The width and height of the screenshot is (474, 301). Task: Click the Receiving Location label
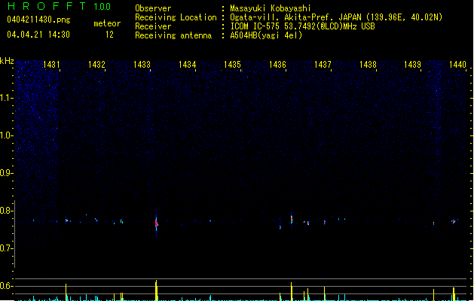176,17
